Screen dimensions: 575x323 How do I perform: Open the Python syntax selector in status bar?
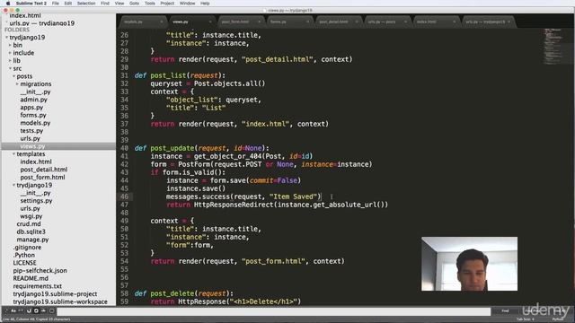click(557, 319)
